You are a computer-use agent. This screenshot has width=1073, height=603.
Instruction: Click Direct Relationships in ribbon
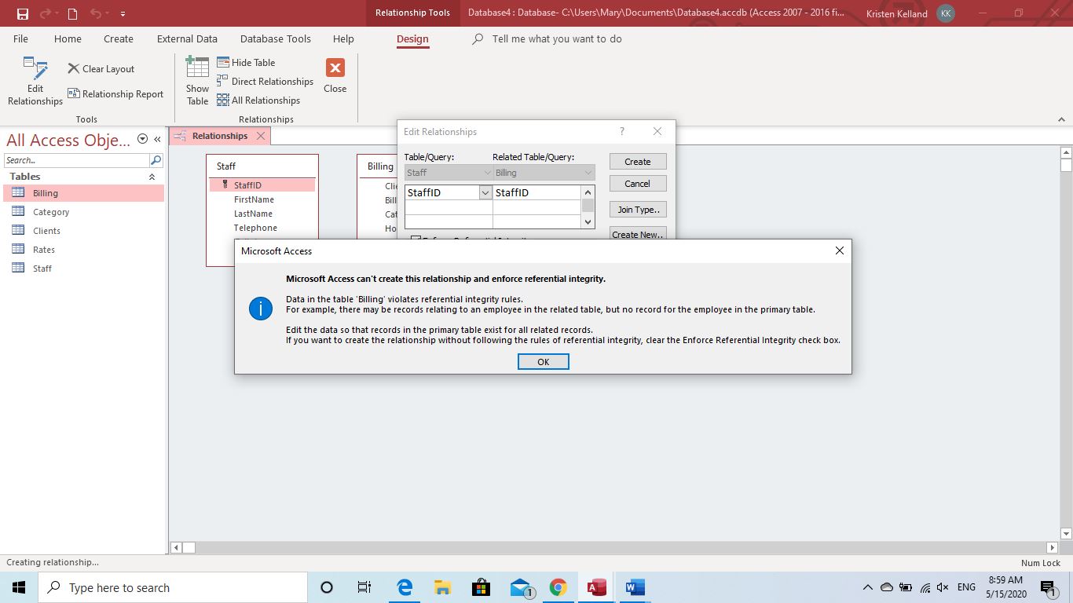266,82
